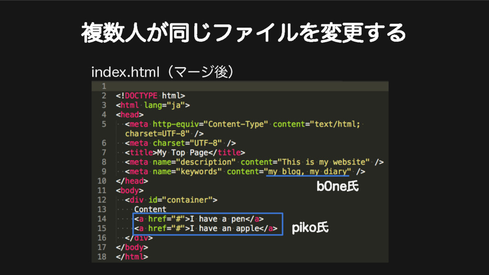The height and width of the screenshot is (275, 489).
Task: Click the closing </body> tag
Action: tap(132, 247)
